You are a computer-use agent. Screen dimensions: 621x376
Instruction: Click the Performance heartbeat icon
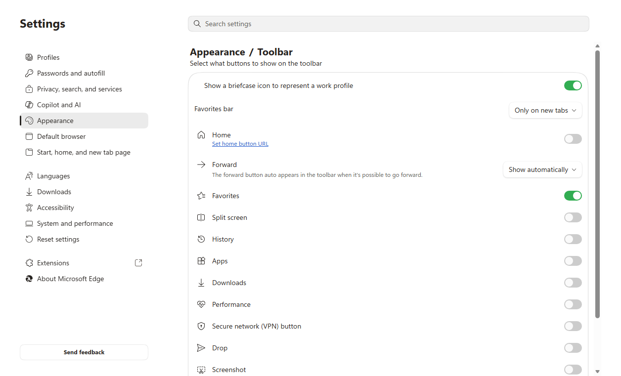201,304
